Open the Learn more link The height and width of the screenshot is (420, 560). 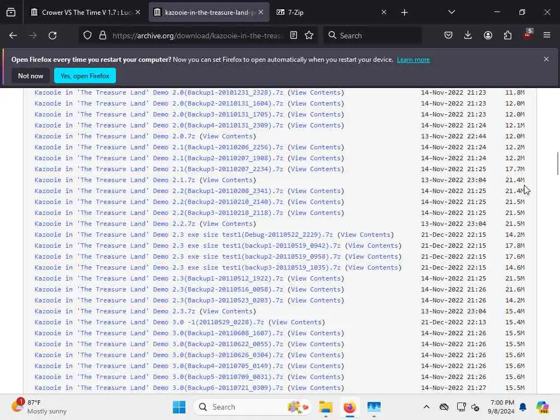pyautogui.click(x=413, y=60)
